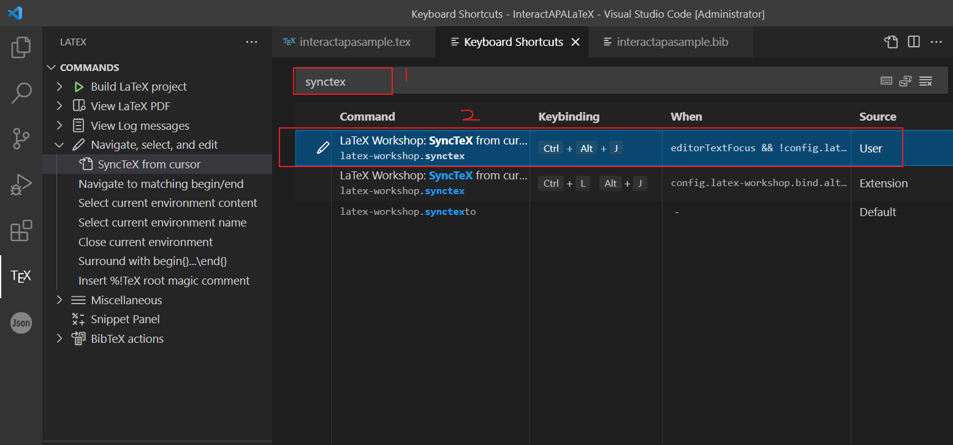The image size is (953, 445).
Task: Select the TeX activity bar icon
Action: tap(21, 276)
